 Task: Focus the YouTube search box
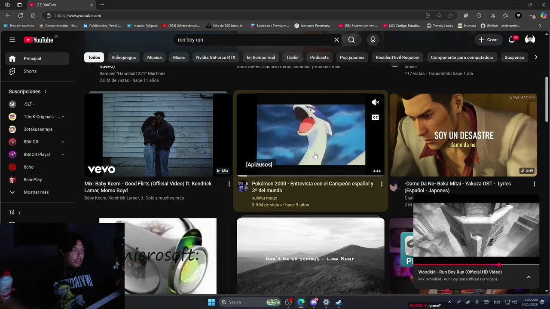click(x=254, y=39)
